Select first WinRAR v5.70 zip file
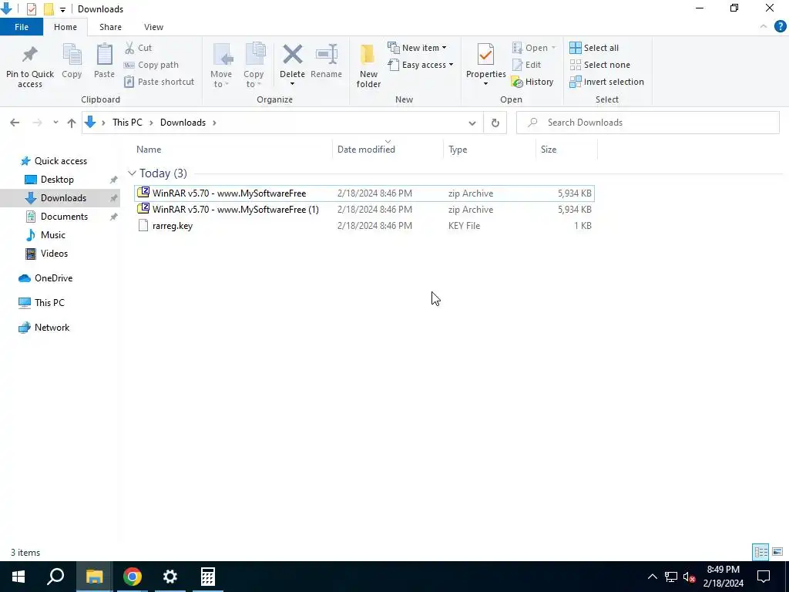This screenshot has width=789, height=592. (364, 193)
